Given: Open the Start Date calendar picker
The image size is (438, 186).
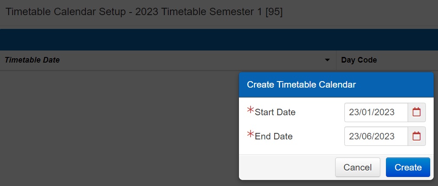Looking at the screenshot, I should click(x=417, y=112).
